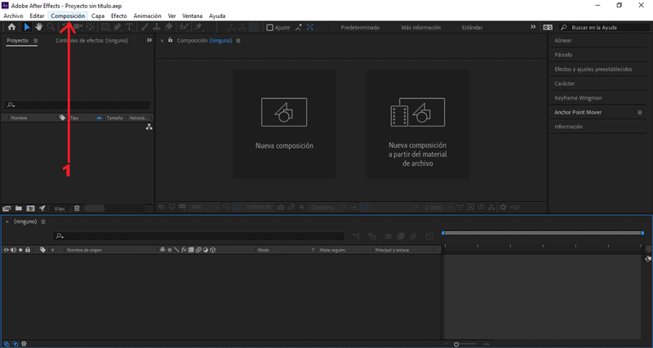Image resolution: width=653 pixels, height=348 pixels.
Task: Expand hidden workspaces with the double chevron
Action: tap(533, 27)
